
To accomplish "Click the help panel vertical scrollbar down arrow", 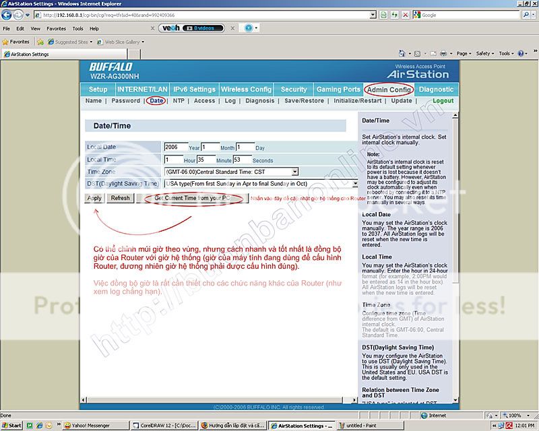I will (455, 400).
